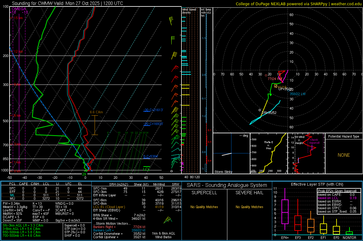Viewport: 363px width, 241px height.
Task: Click the SR Wind v. Height inset title
Action: [x=299, y=140]
